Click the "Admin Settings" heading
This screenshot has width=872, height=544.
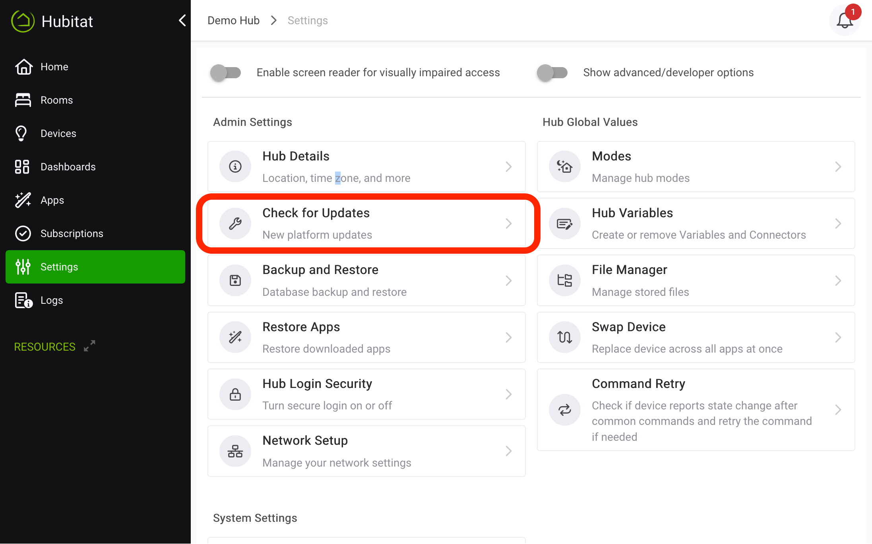point(252,122)
